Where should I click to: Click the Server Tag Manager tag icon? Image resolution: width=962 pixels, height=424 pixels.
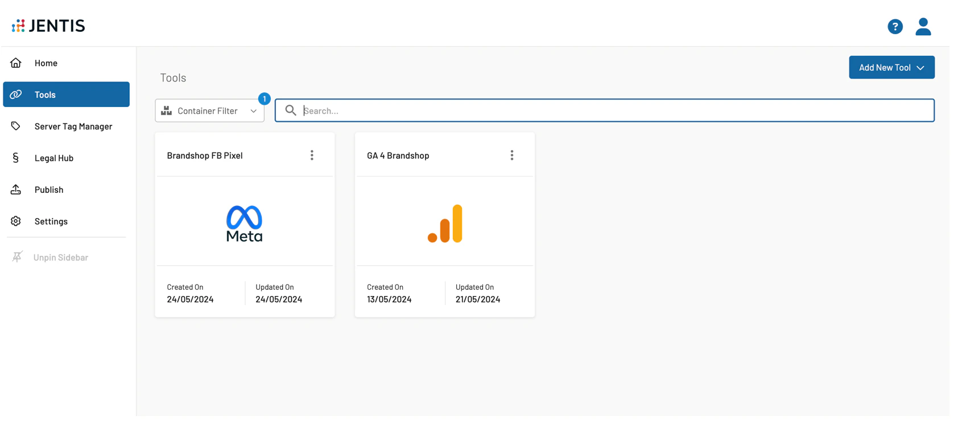coord(16,126)
